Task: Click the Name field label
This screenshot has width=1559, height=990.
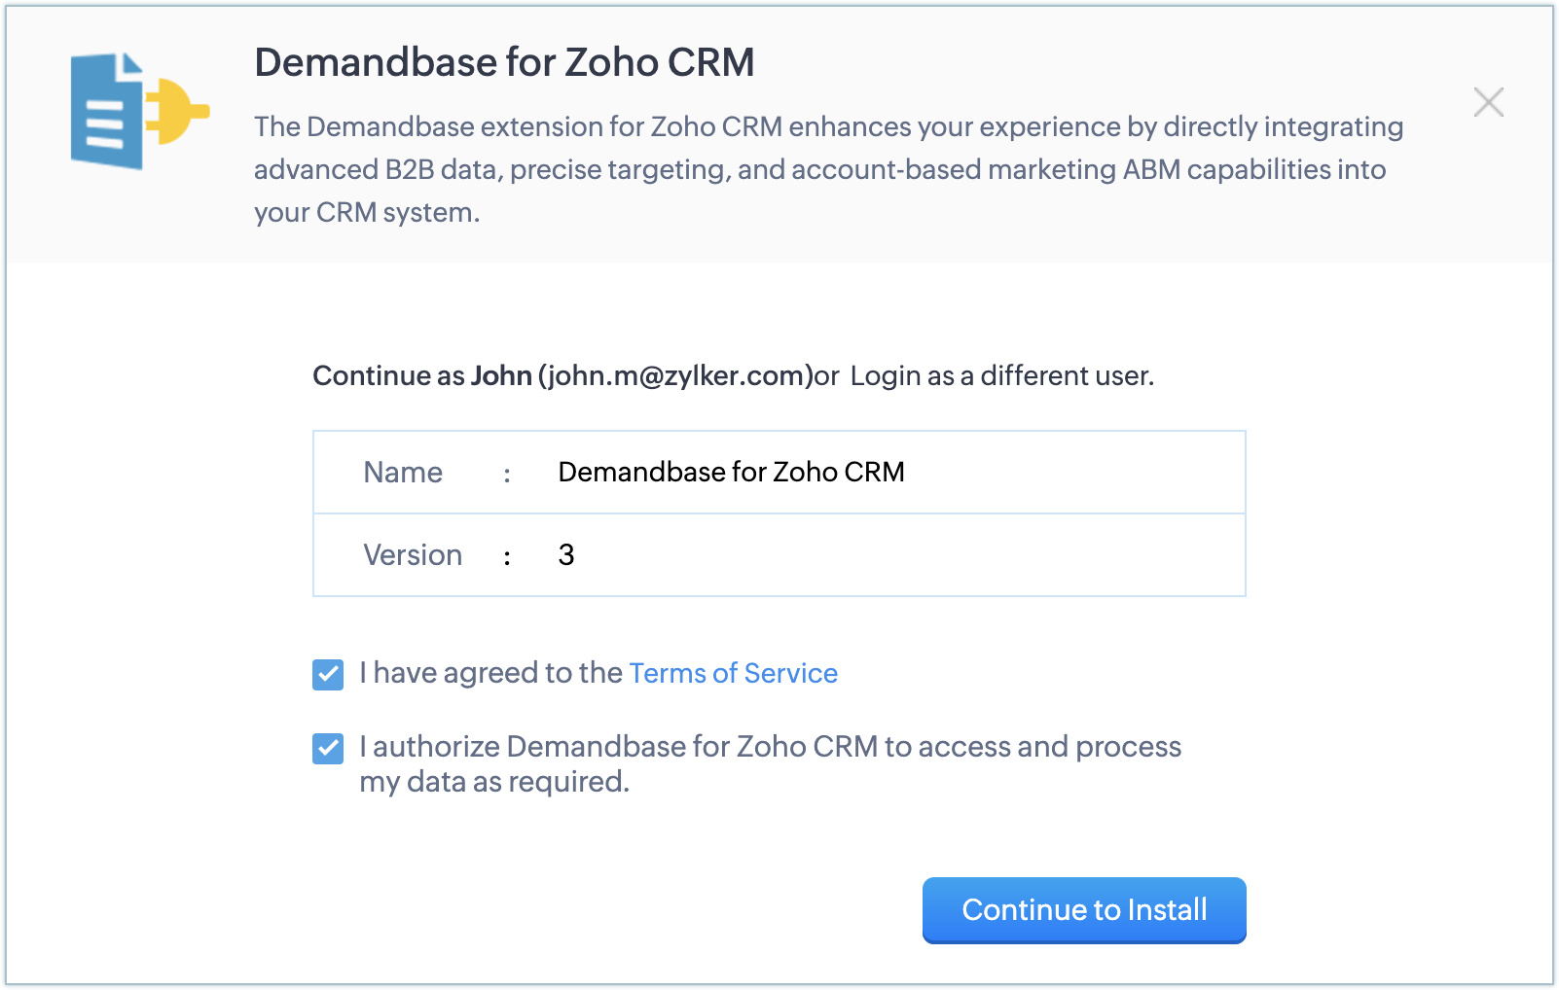Action: (x=403, y=473)
